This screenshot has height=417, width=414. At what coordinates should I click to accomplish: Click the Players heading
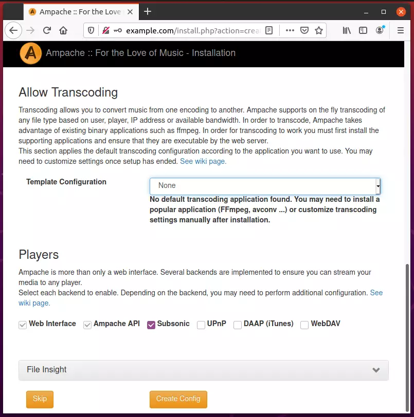click(x=39, y=255)
